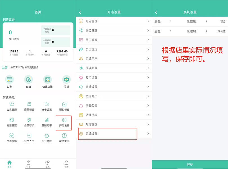Screen dimensions: 228x169
Task: Open the 收银 cashier icon
Action: tap(66, 79)
